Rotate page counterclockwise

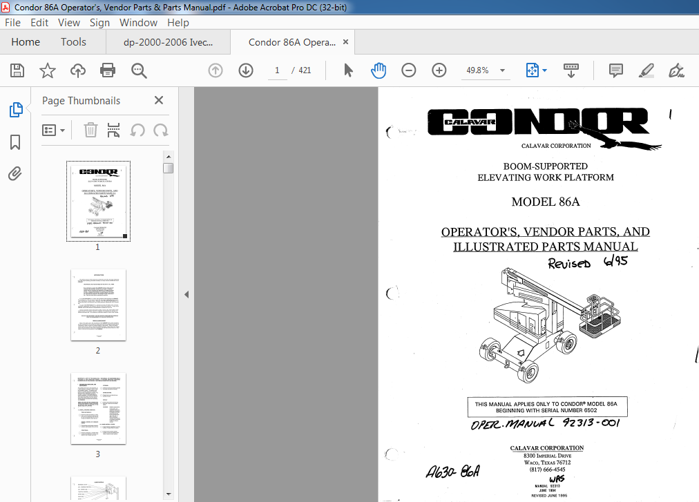(x=137, y=131)
